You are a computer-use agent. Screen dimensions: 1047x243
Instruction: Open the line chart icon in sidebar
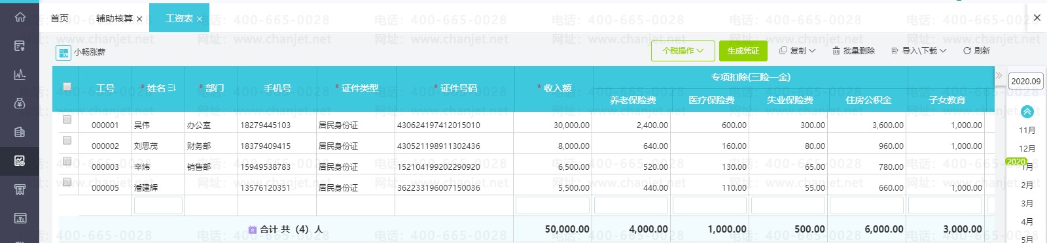[x=20, y=74]
